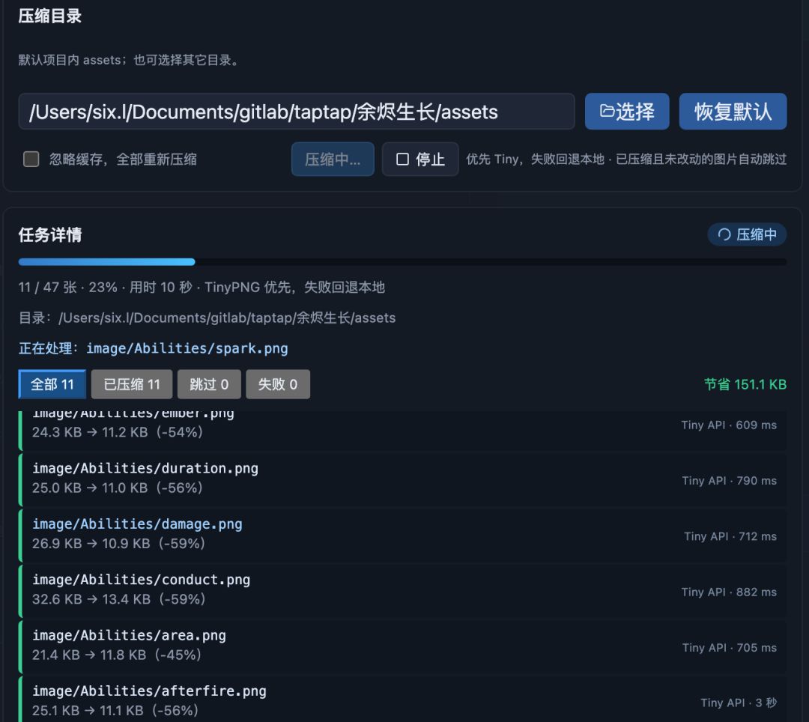This screenshot has width=809, height=722.
Task: Click the 压缩中... button
Action: (x=333, y=159)
